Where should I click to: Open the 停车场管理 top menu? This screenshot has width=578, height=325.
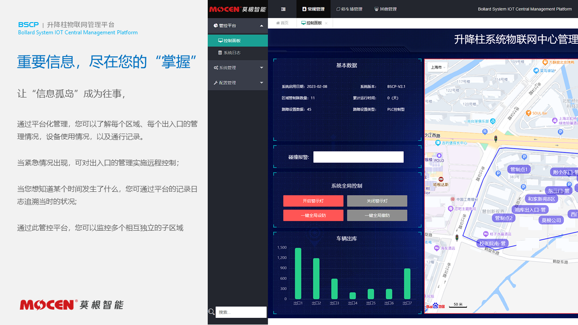pyautogui.click(x=350, y=9)
